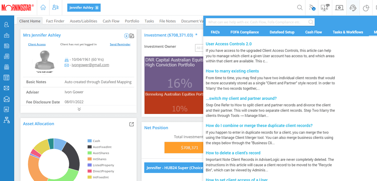Open the screen share monitor icon
The width and height of the screenshot is (377, 181).
click(339, 8)
